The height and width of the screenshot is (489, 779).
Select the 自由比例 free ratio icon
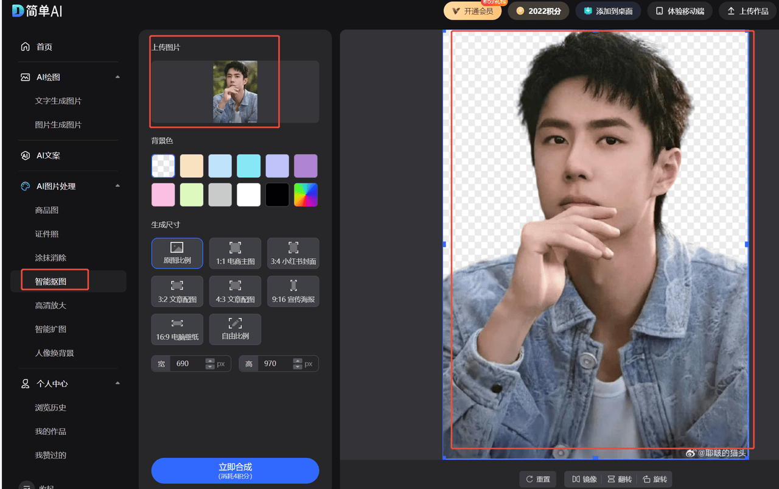[235, 323]
